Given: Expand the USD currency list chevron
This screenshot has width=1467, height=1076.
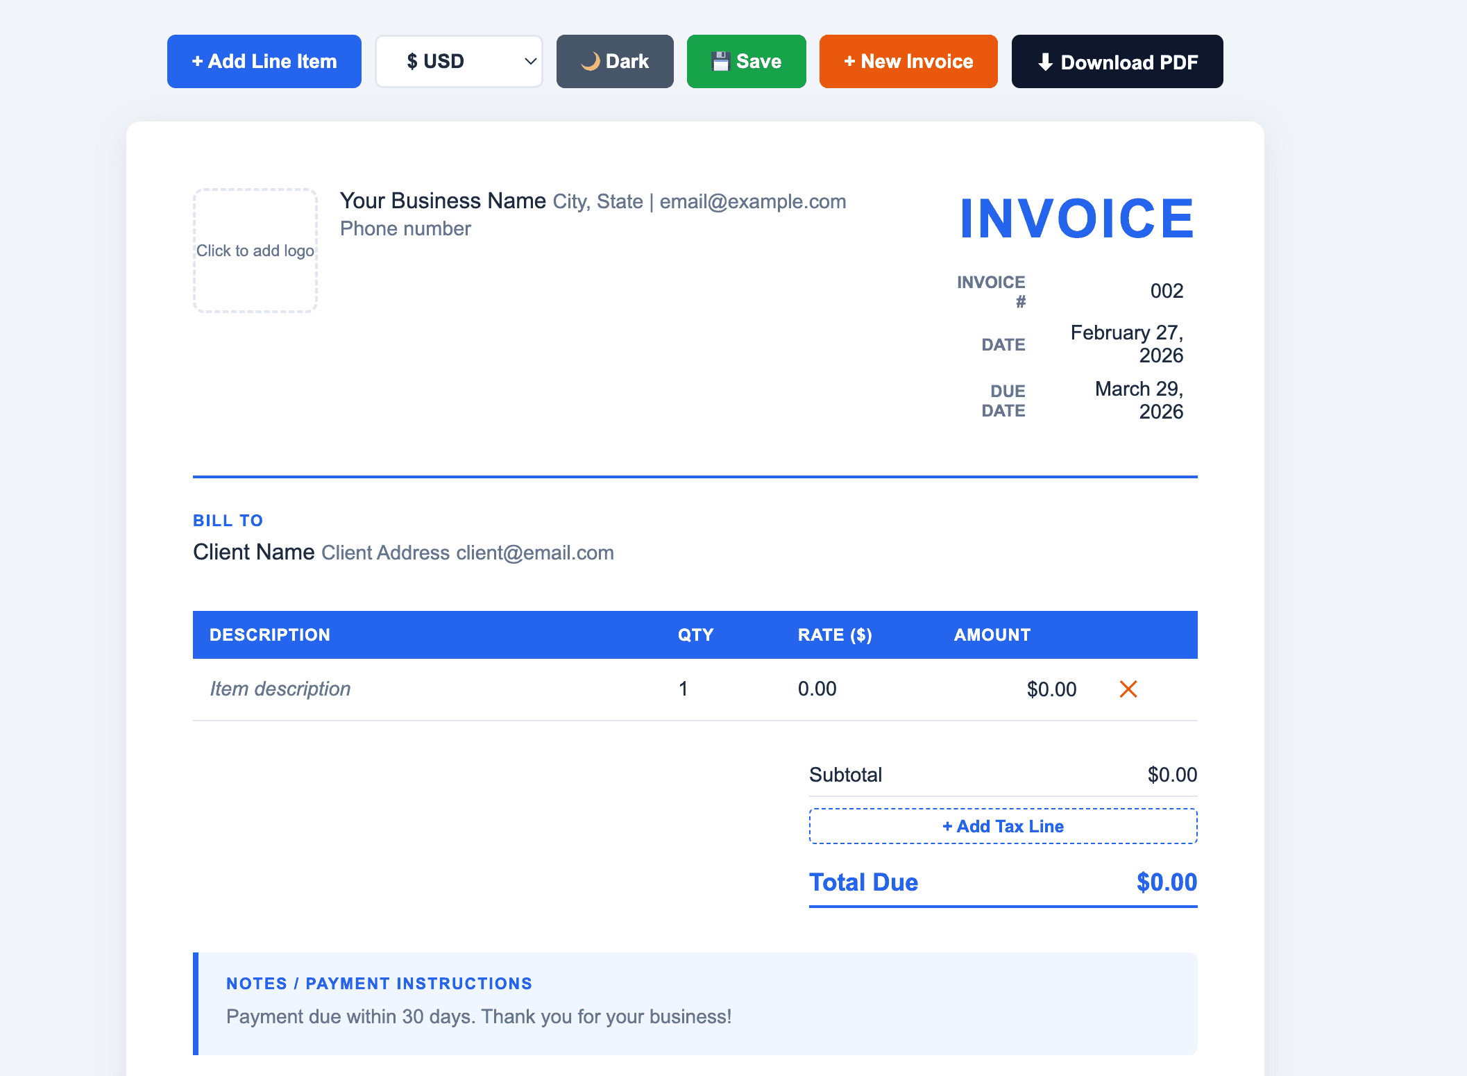Looking at the screenshot, I should point(529,61).
